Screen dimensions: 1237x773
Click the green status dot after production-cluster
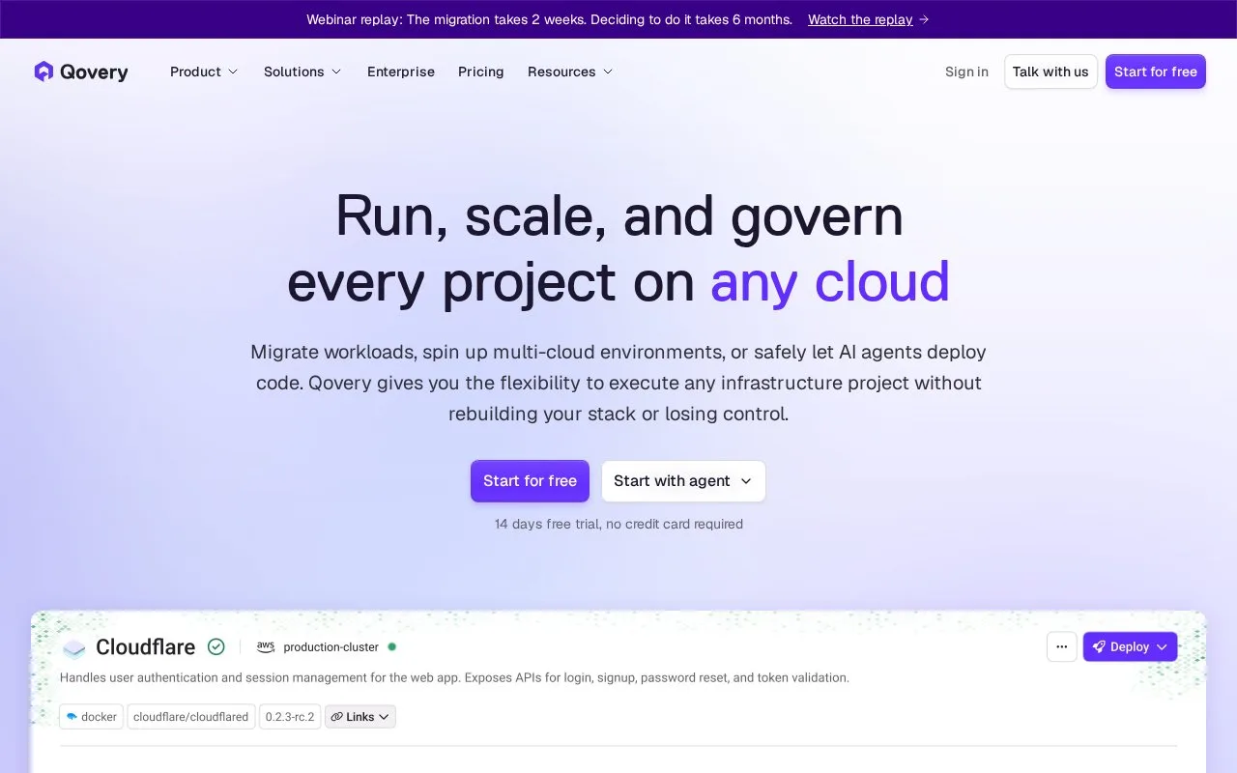click(x=391, y=646)
